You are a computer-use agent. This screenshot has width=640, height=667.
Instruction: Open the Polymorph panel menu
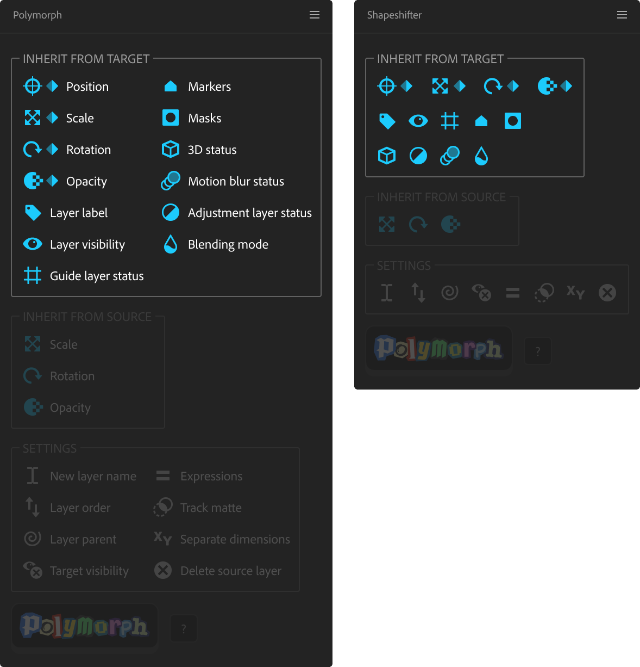(x=315, y=15)
